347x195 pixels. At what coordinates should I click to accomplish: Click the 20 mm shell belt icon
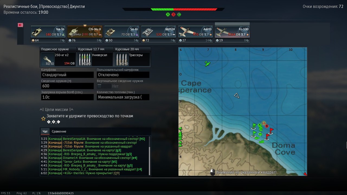[121, 59]
